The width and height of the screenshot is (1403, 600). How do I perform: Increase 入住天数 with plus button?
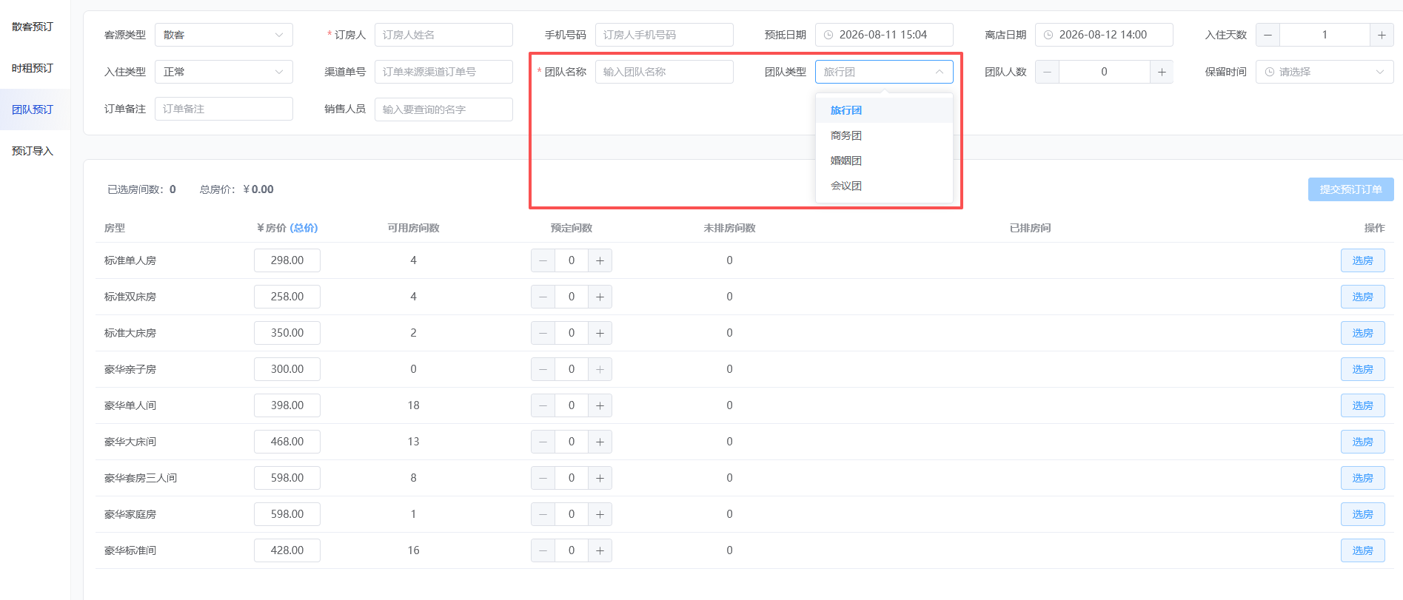[x=1382, y=35]
